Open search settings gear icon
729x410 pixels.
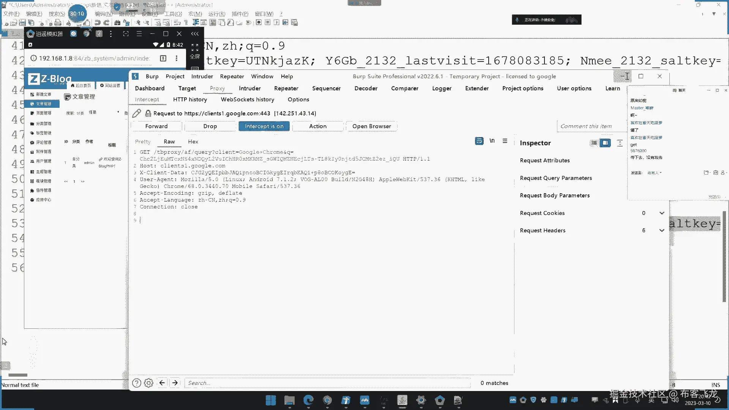point(149,383)
